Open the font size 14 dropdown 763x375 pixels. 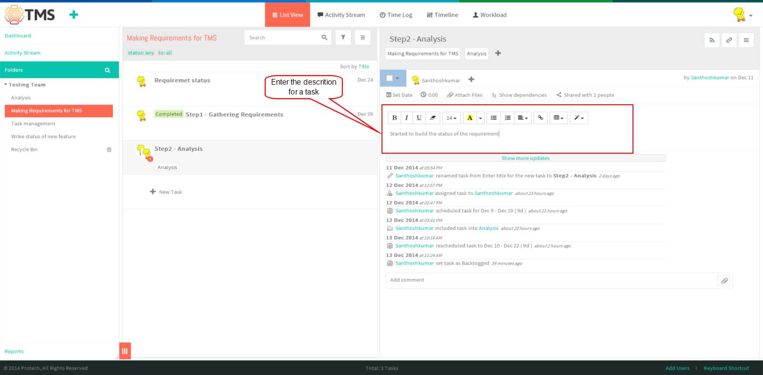pos(451,118)
